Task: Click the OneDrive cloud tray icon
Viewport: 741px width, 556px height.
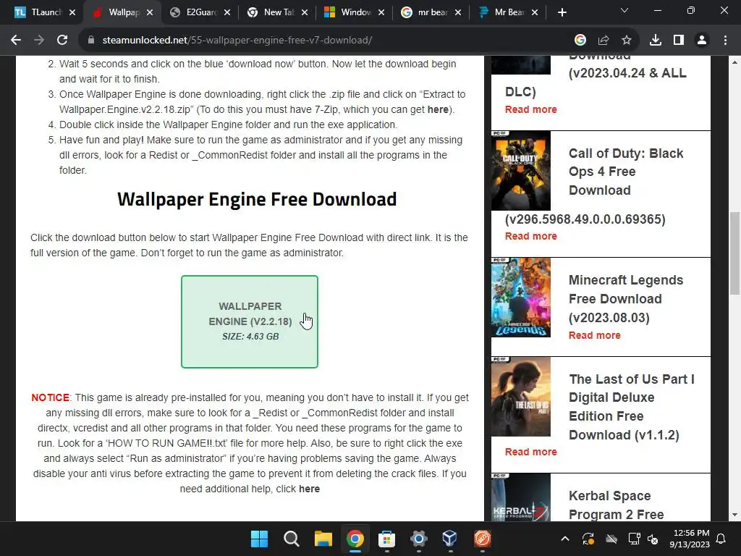Action: pos(611,539)
